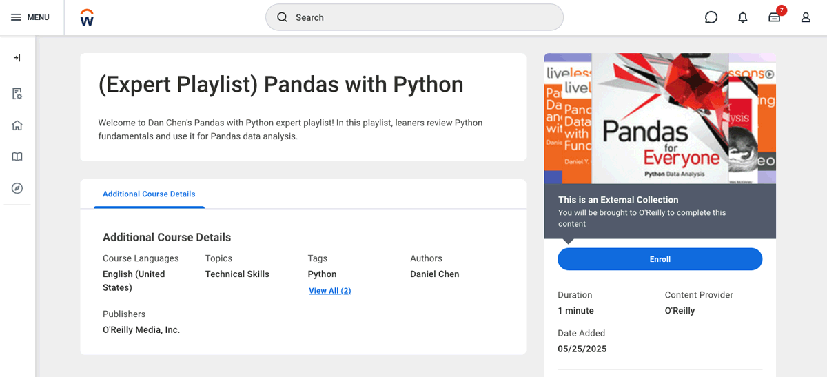
Task: Click publisher O'Reilly Media, Inc.
Action: (141, 330)
